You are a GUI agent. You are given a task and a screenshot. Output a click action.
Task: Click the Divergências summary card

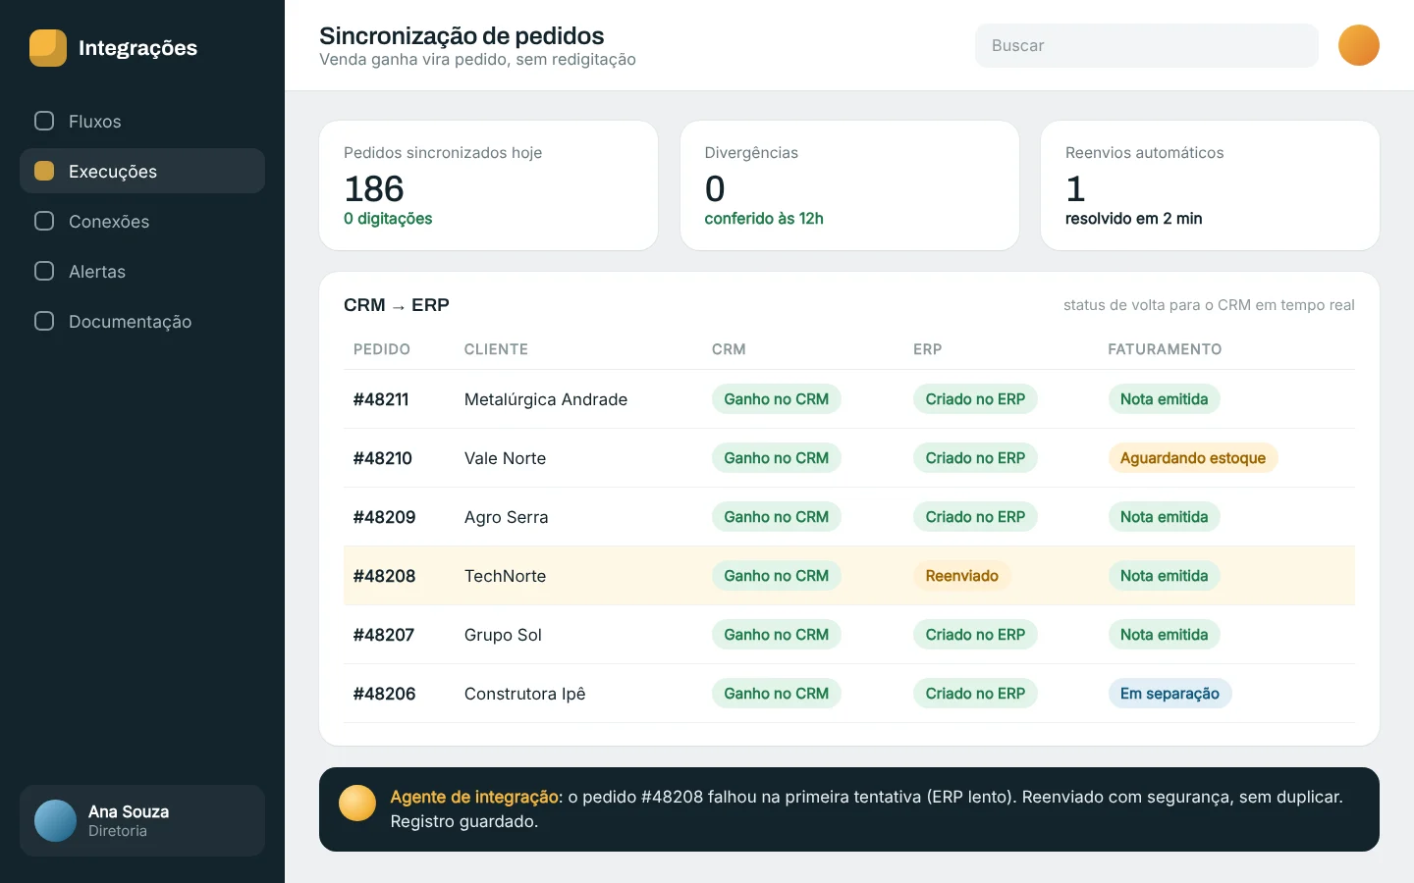click(849, 185)
